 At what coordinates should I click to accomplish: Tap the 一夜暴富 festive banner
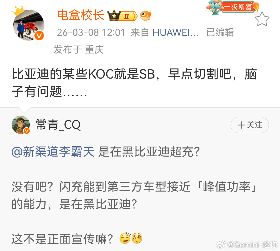click(233, 7)
